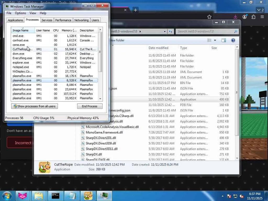Viewport: 268px width, 201px height.
Task: Switch to the Networking tab
Action: 81,20
